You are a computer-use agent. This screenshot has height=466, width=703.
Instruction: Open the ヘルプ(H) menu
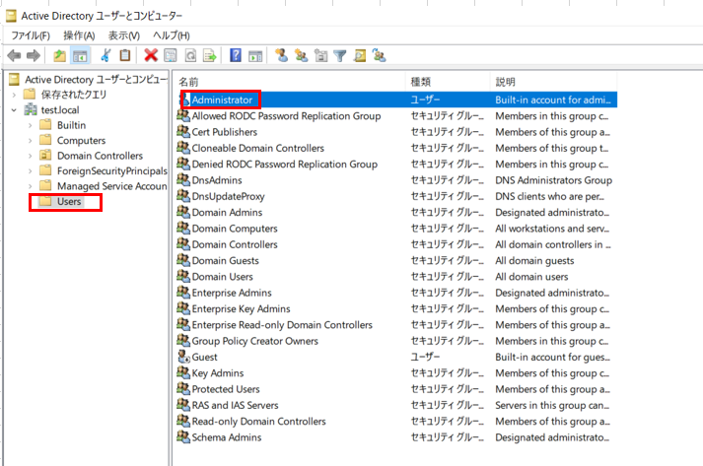pos(172,35)
